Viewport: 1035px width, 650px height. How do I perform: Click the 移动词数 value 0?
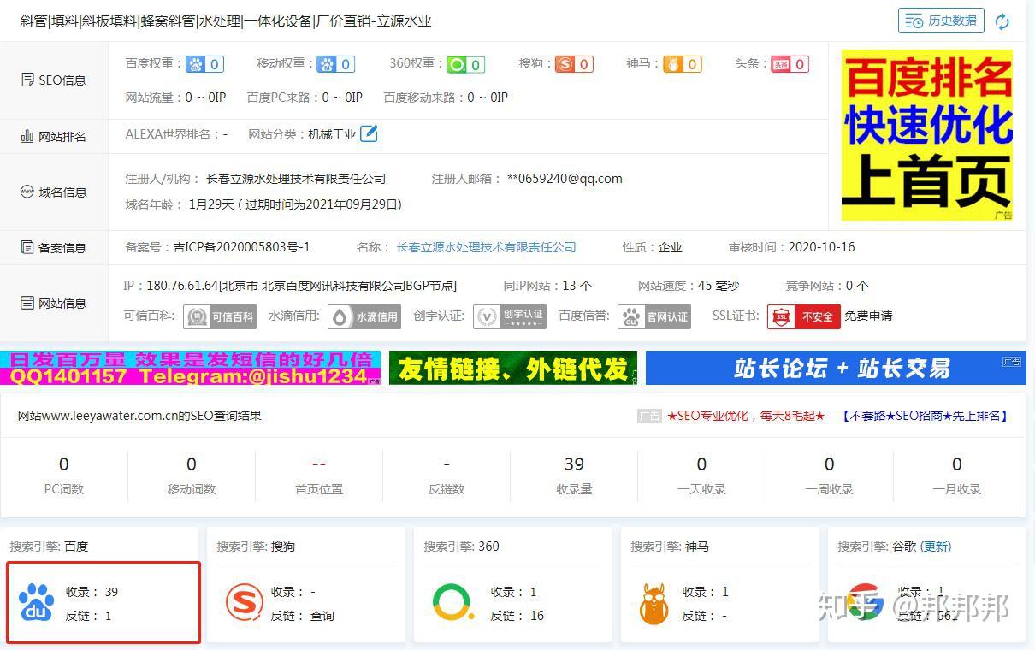191,464
